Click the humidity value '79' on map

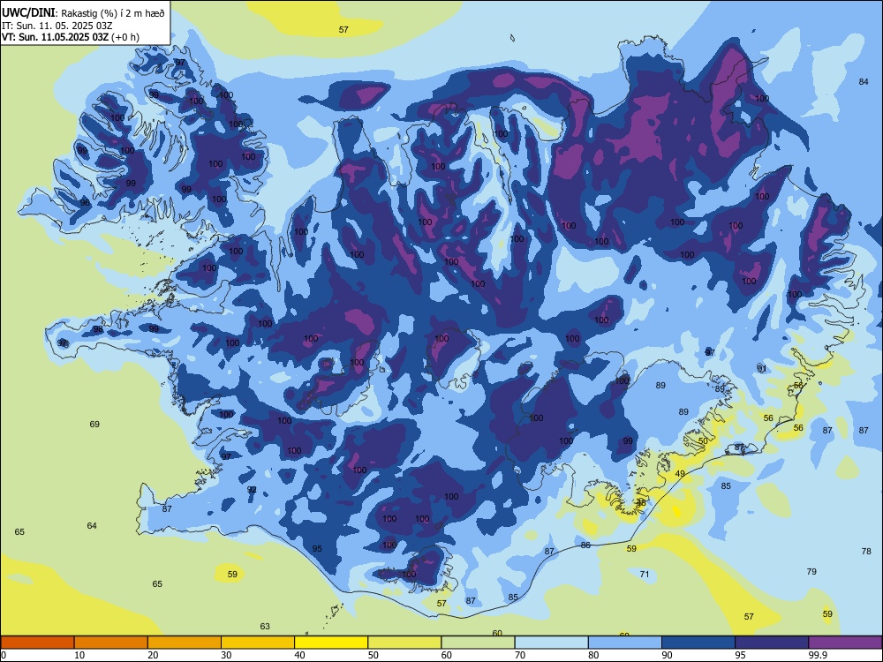(811, 571)
